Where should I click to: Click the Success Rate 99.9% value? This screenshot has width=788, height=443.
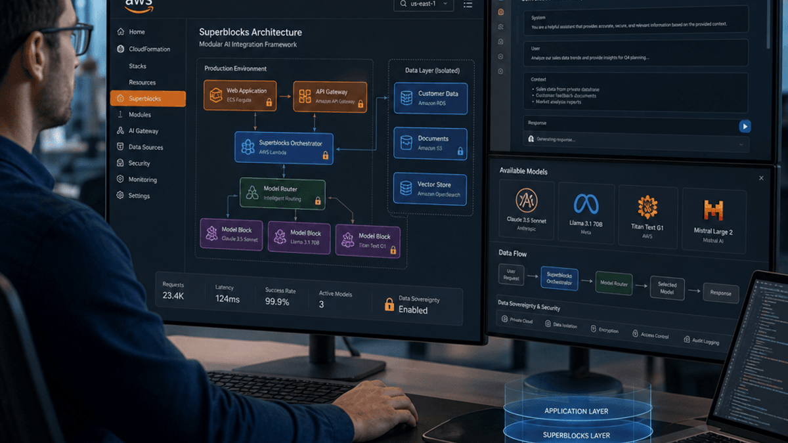(x=277, y=301)
